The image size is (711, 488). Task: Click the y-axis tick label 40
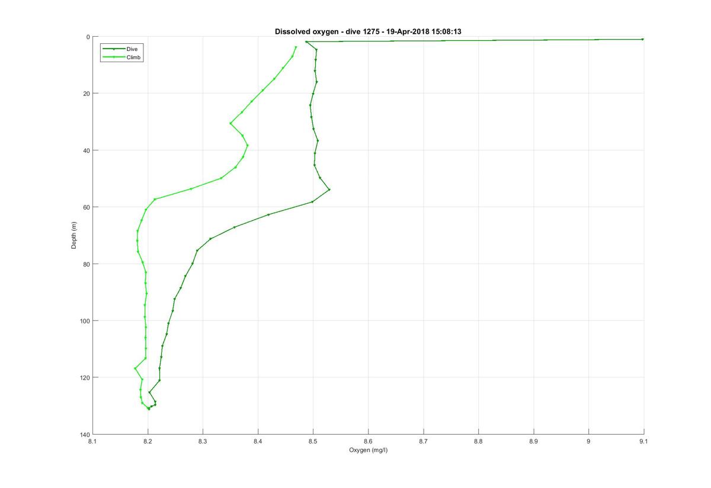86,150
